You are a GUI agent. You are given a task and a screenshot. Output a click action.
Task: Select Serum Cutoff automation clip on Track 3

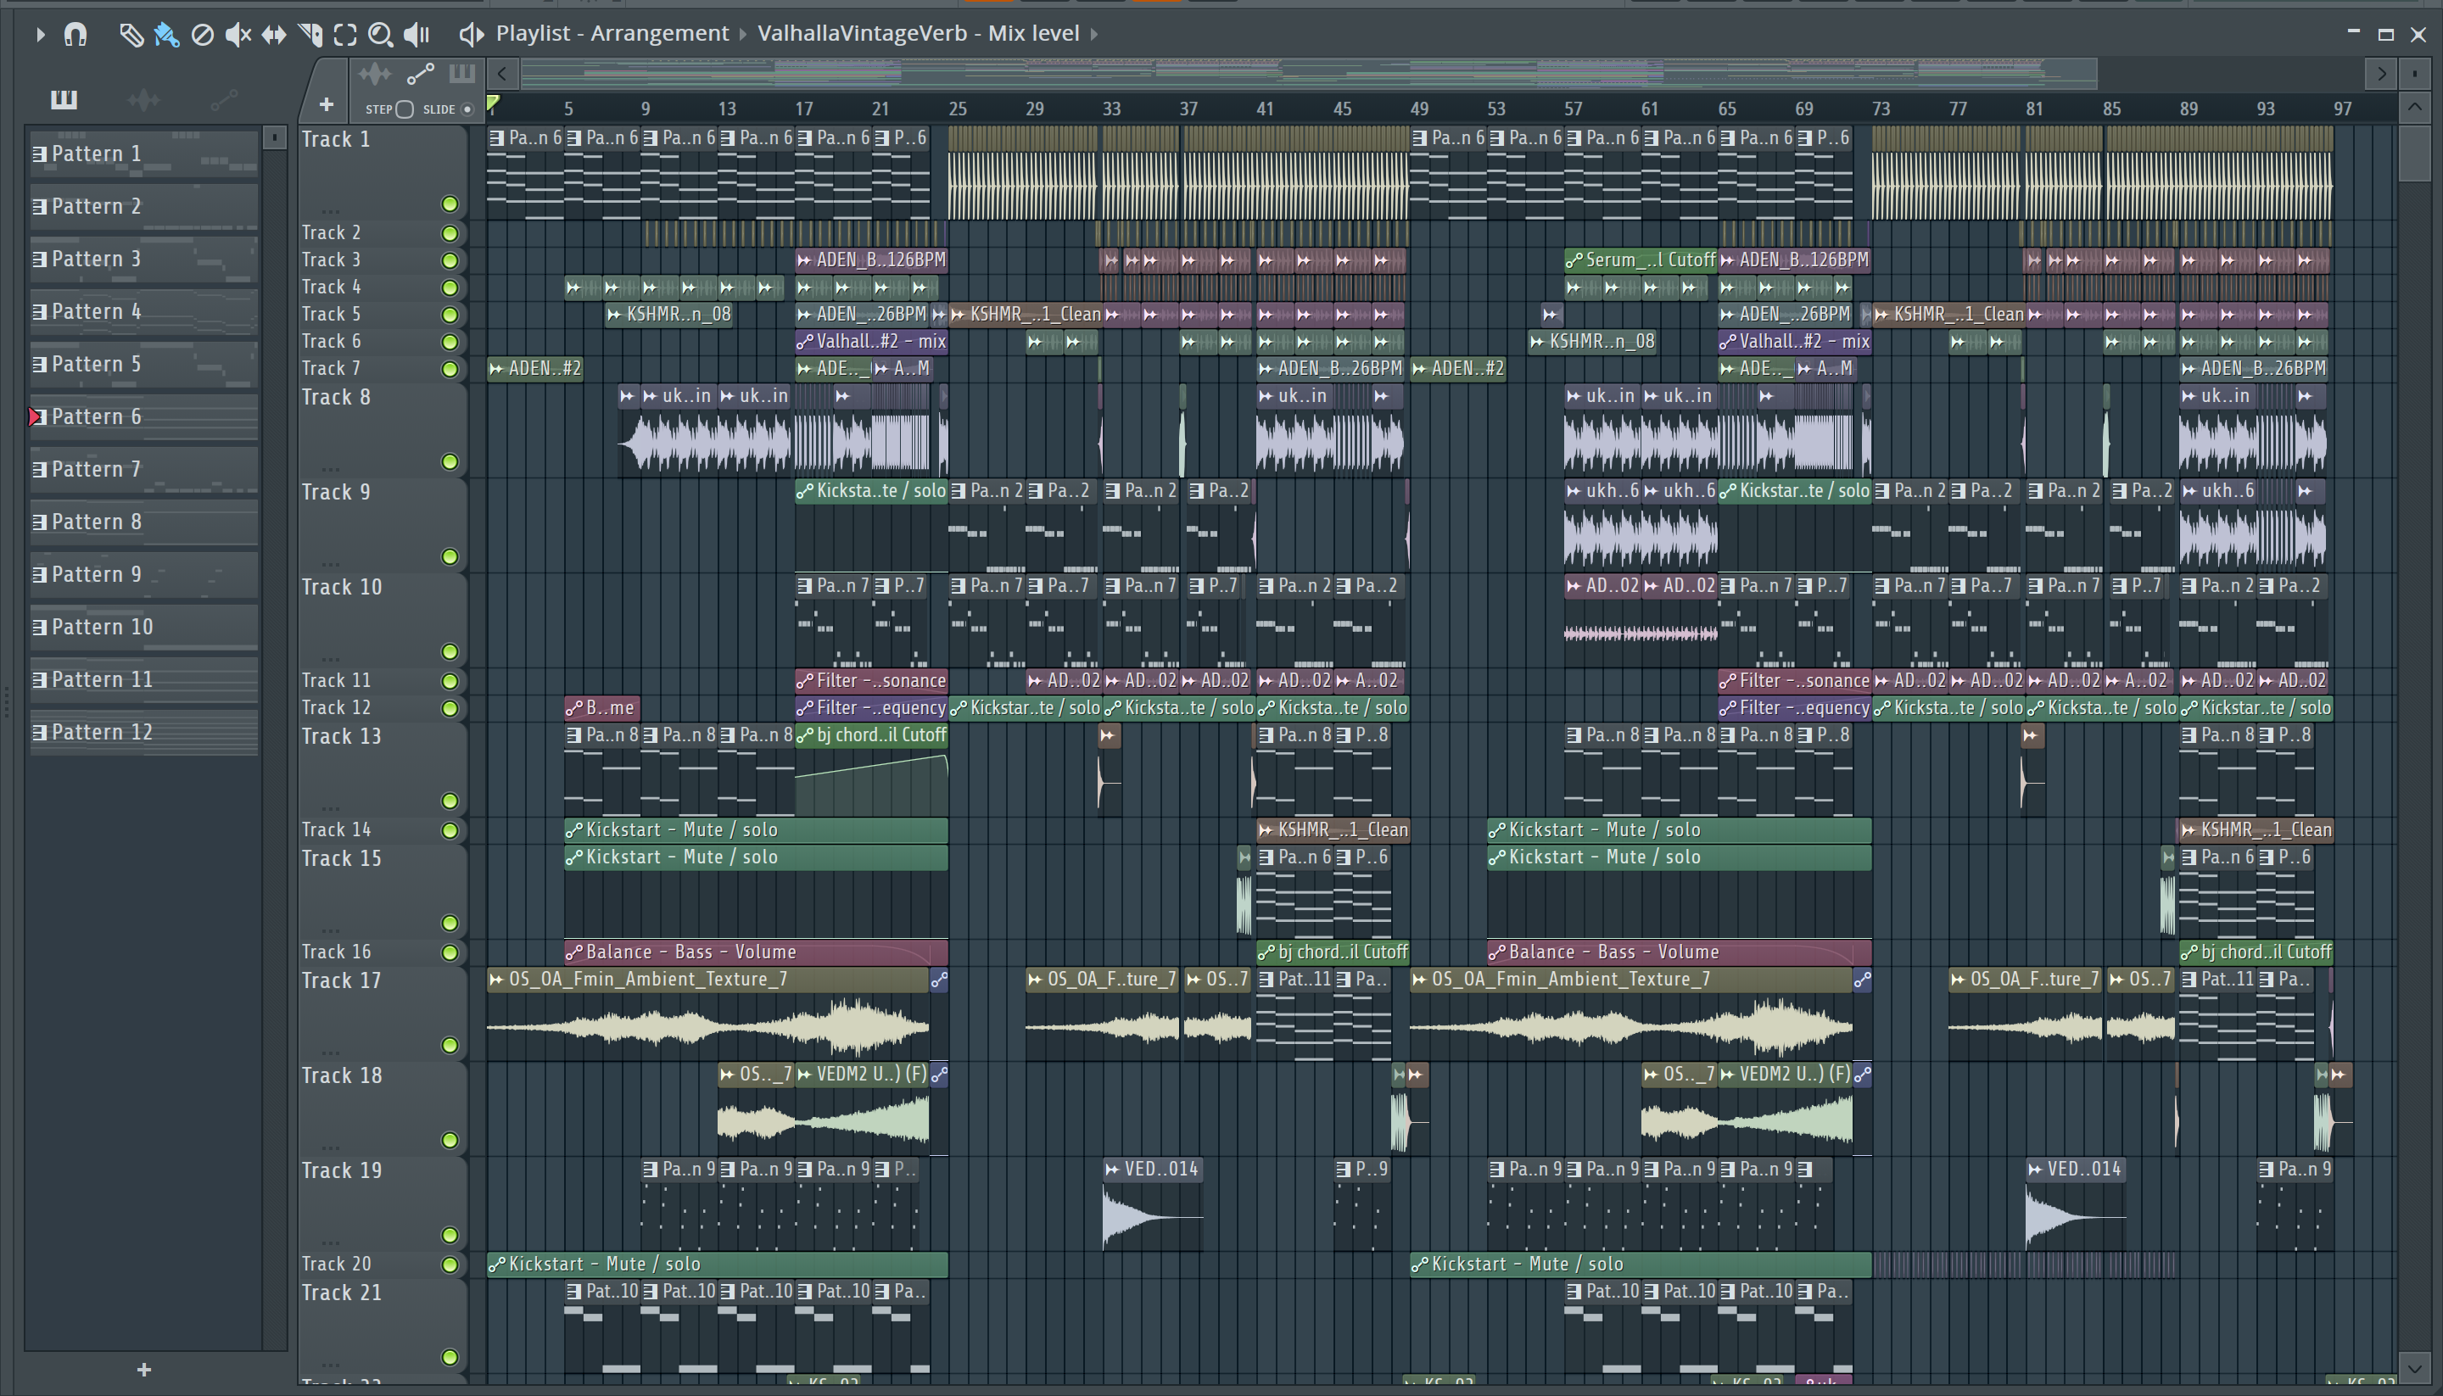point(1641,260)
